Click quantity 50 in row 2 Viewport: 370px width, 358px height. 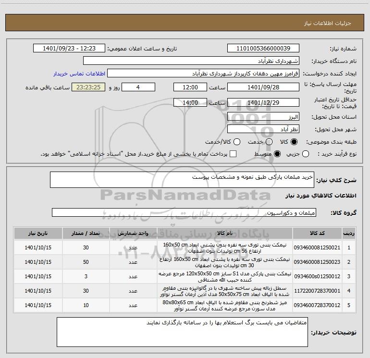[86, 262]
